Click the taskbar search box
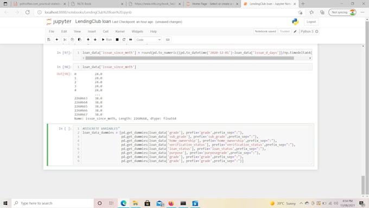This screenshot has width=369, height=208. click(53, 203)
